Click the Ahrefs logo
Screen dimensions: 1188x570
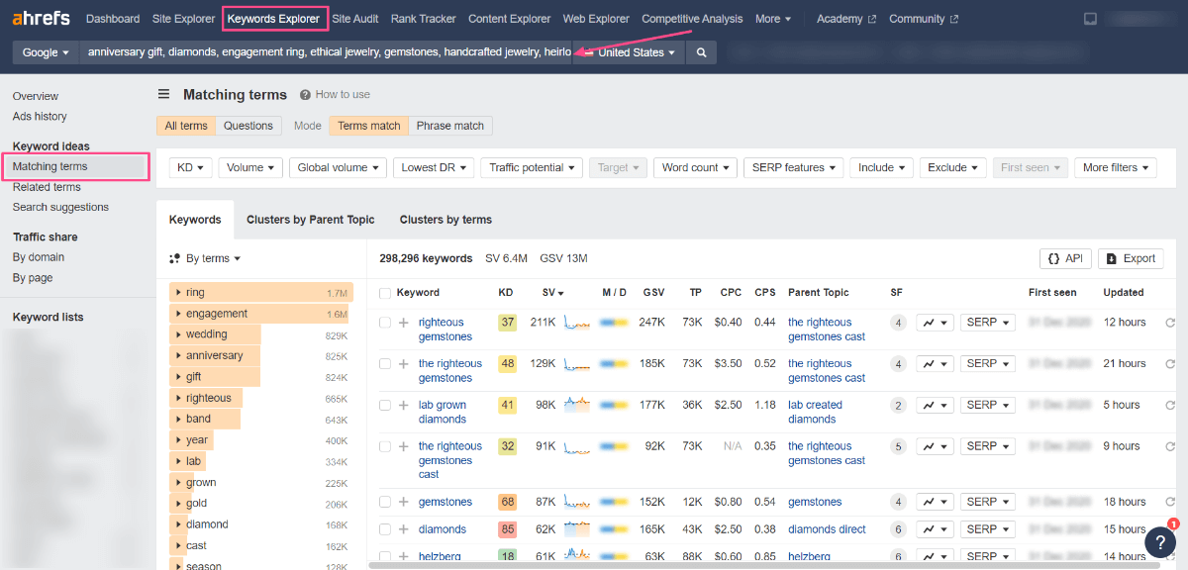click(x=42, y=19)
